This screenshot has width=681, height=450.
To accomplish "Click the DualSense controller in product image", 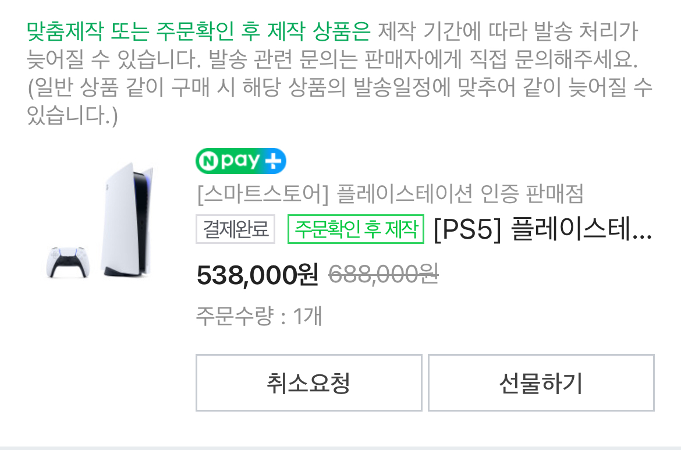I will click(x=68, y=262).
